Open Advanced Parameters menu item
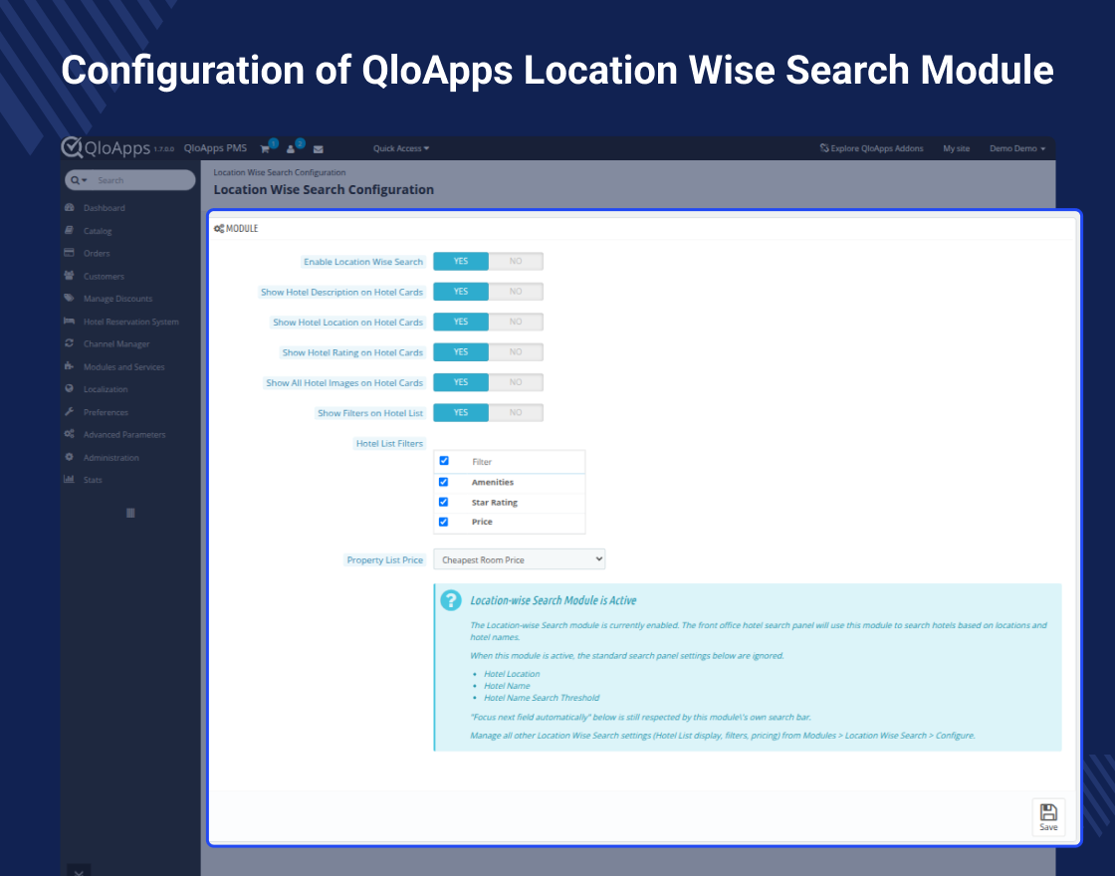Image resolution: width=1115 pixels, height=876 pixels. [x=124, y=434]
